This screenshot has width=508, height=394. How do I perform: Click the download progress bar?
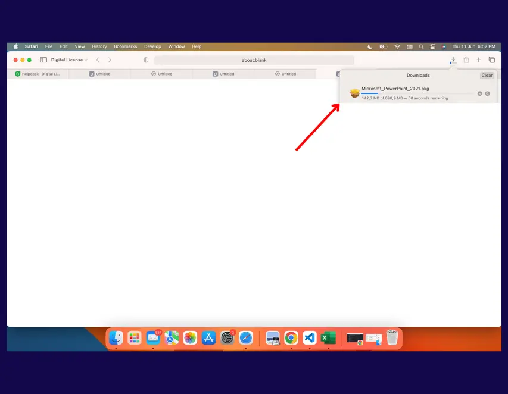click(x=417, y=93)
